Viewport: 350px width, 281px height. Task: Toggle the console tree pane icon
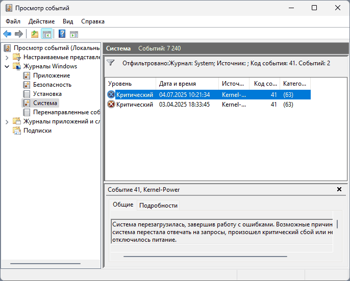tap(46, 34)
